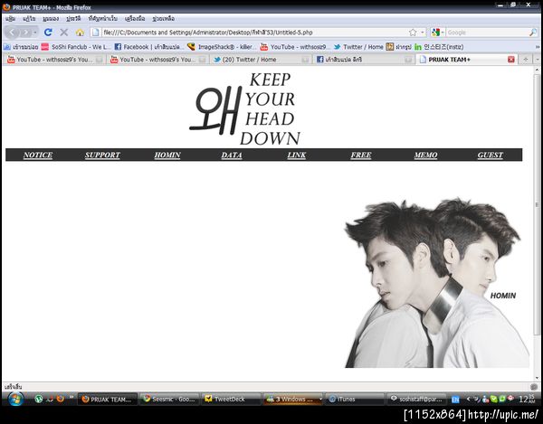Open the ImageShack bookmark
543x424 pixels.
tap(222, 47)
